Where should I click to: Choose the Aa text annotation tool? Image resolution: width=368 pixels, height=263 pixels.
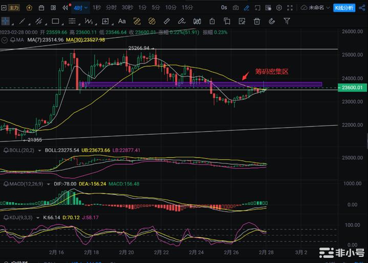pyautogui.click(x=122, y=21)
